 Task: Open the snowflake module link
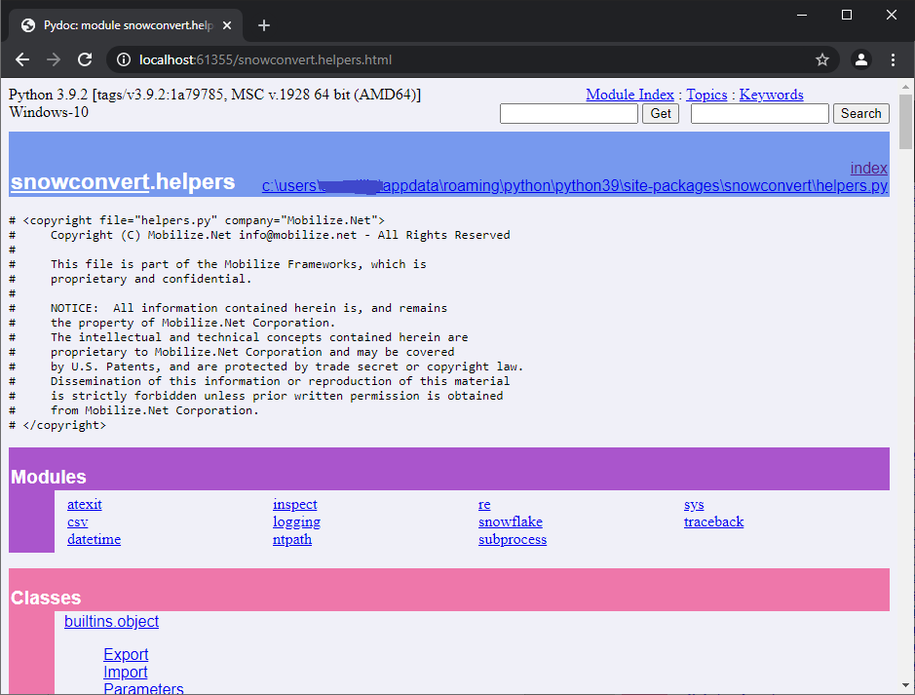(x=510, y=521)
